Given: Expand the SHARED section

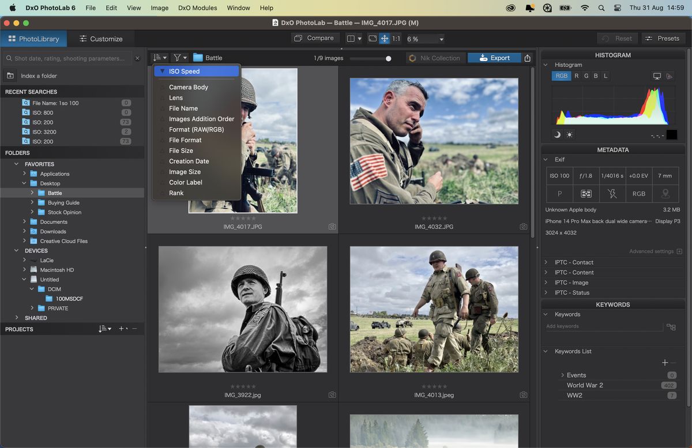Looking at the screenshot, I should point(17,318).
